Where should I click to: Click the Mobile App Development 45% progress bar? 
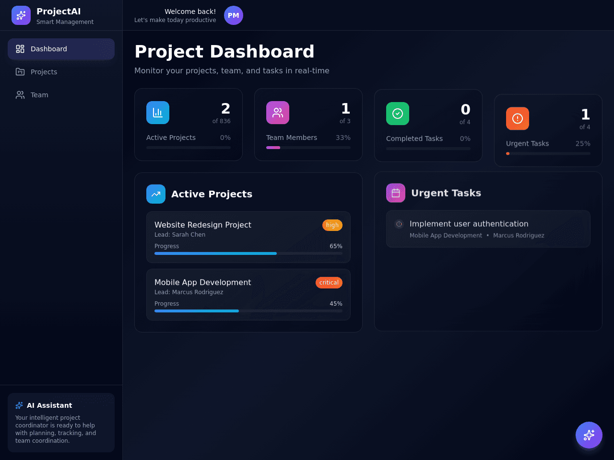pyautogui.click(x=248, y=311)
